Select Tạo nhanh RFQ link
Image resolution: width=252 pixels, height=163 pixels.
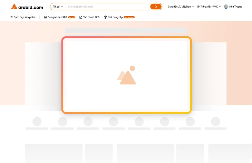(91, 17)
